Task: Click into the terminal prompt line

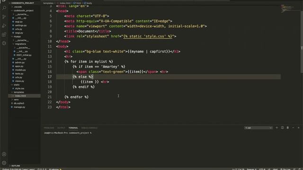Action: (x=68, y=133)
